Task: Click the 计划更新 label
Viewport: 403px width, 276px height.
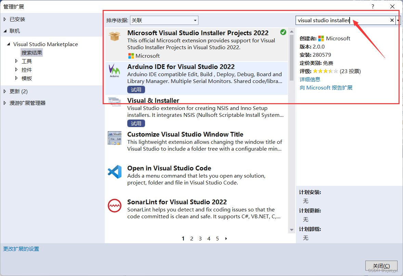Action: tap(310, 211)
